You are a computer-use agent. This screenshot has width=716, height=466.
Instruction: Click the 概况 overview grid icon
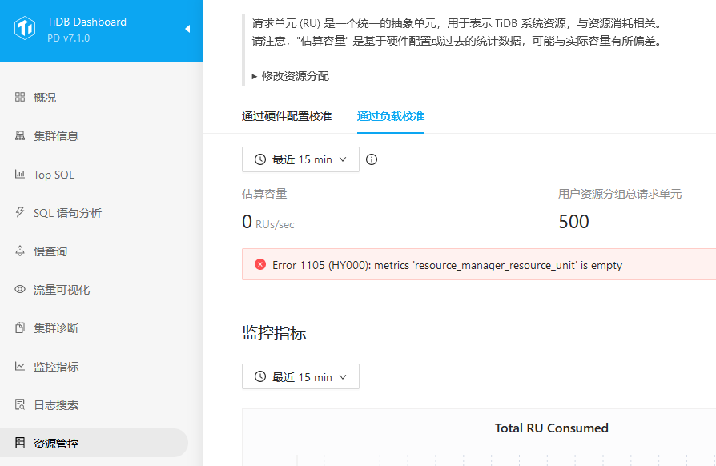tap(20, 98)
